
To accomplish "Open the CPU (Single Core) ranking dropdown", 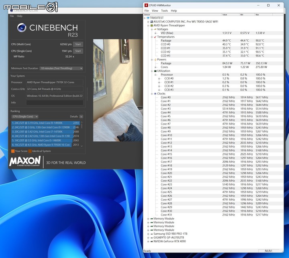I will 25,117.
